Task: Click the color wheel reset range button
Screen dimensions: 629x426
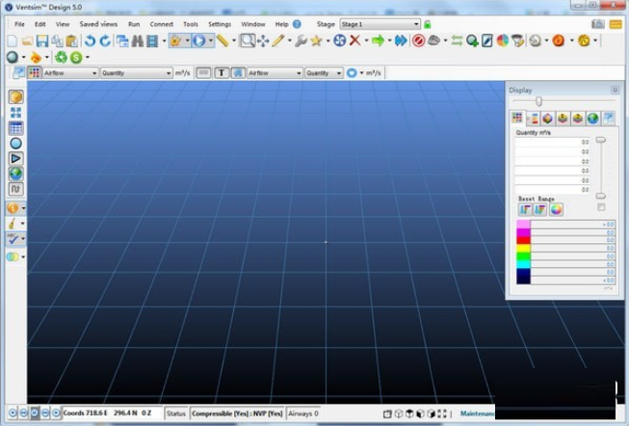Action: [x=556, y=209]
